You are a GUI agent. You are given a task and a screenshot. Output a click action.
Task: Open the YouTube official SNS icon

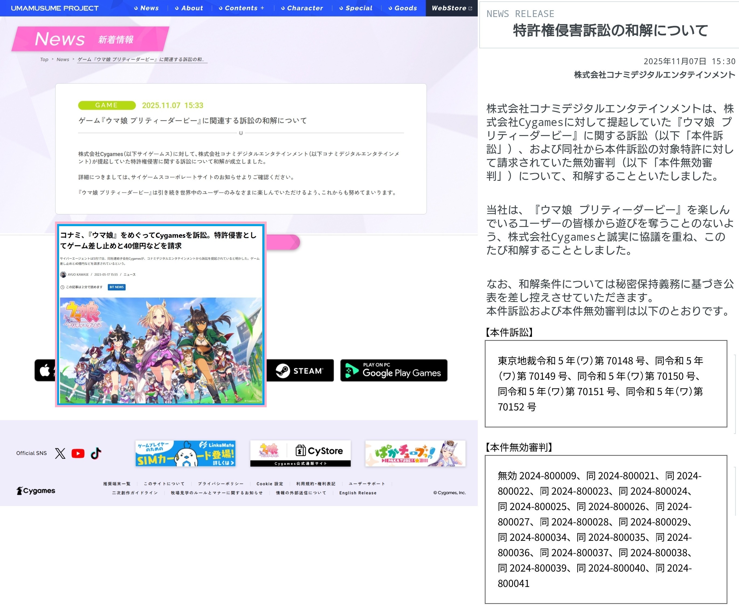[x=78, y=453]
